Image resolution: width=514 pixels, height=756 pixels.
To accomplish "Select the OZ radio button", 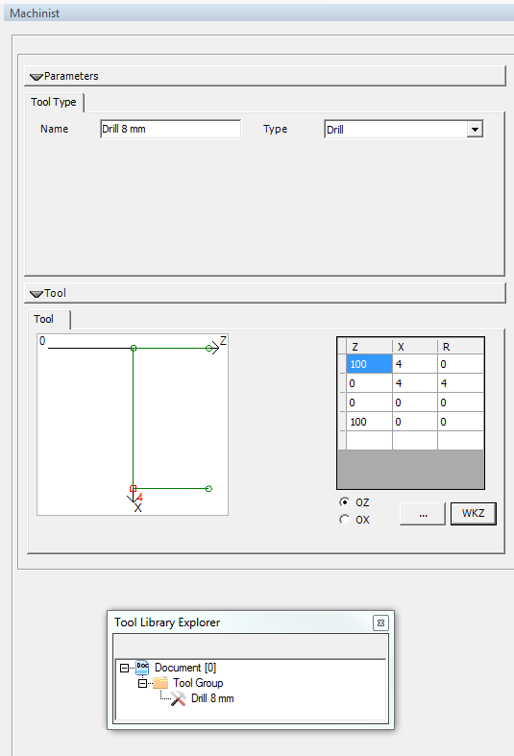I will 344,502.
